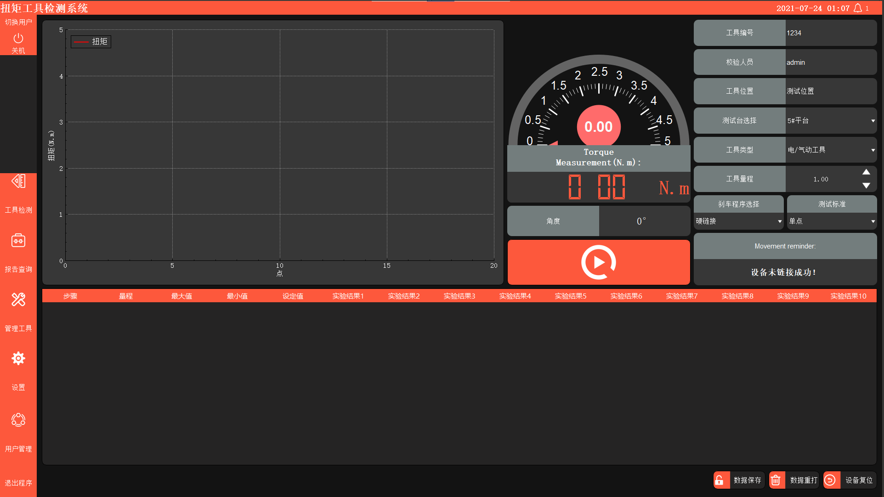Decrease 工具量程 with down arrow
Image resolution: width=884 pixels, height=497 pixels.
pos(866,186)
